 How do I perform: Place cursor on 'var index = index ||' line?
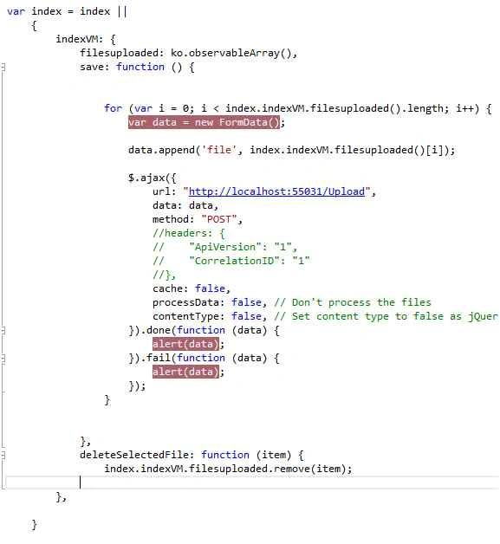pyautogui.click(x=68, y=11)
